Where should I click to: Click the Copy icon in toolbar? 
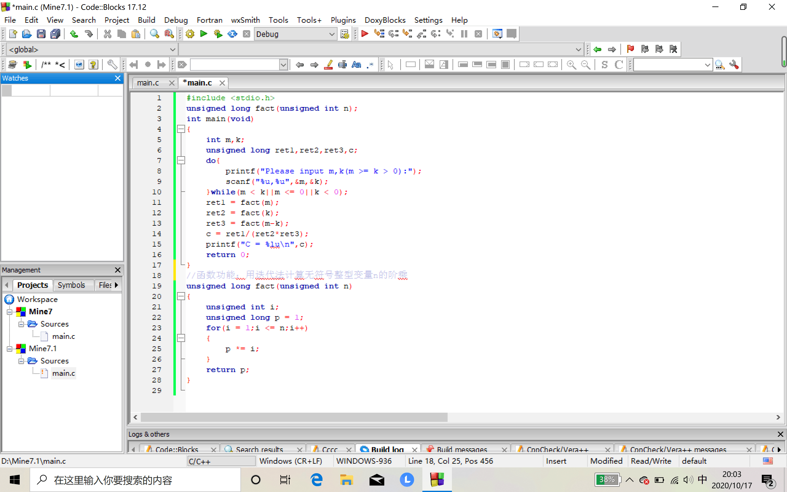tap(122, 34)
